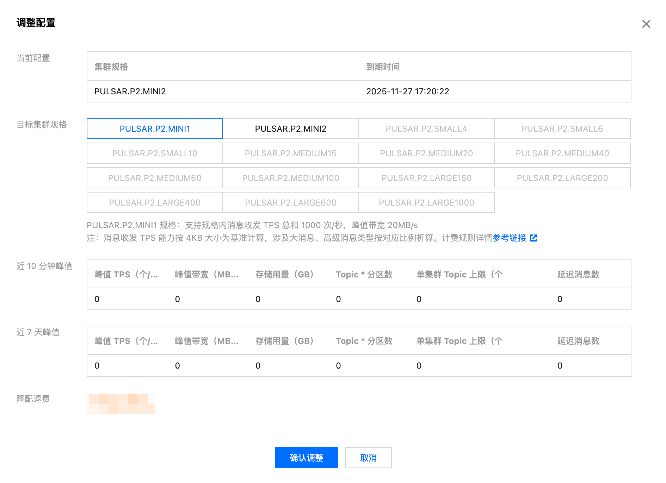Click the external link icon after 参考链接
The image size is (666, 483).
pos(534,238)
